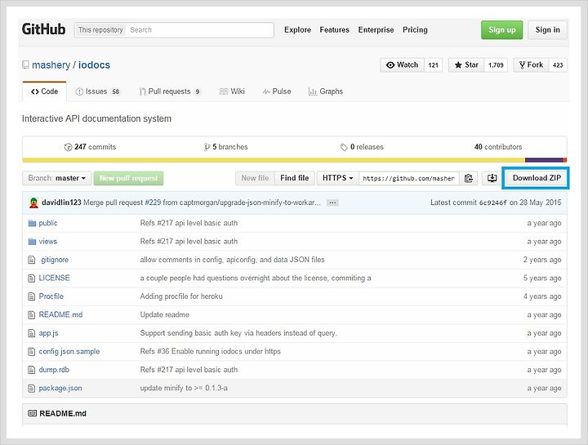Open commit message 'Update readme'
The width and height of the screenshot is (588, 445).
165,314
